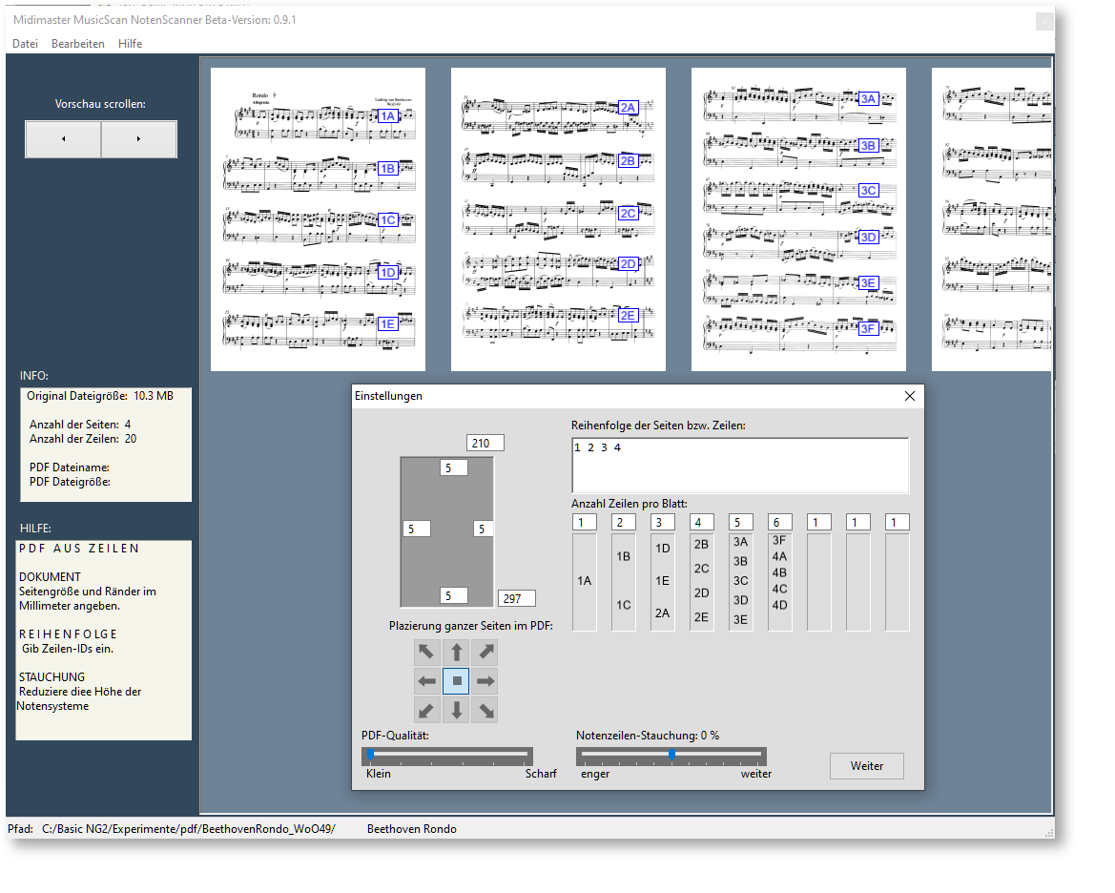Pick the centered page placement button
Image resolution: width=1115 pixels, height=893 pixels.
pyautogui.click(x=457, y=681)
